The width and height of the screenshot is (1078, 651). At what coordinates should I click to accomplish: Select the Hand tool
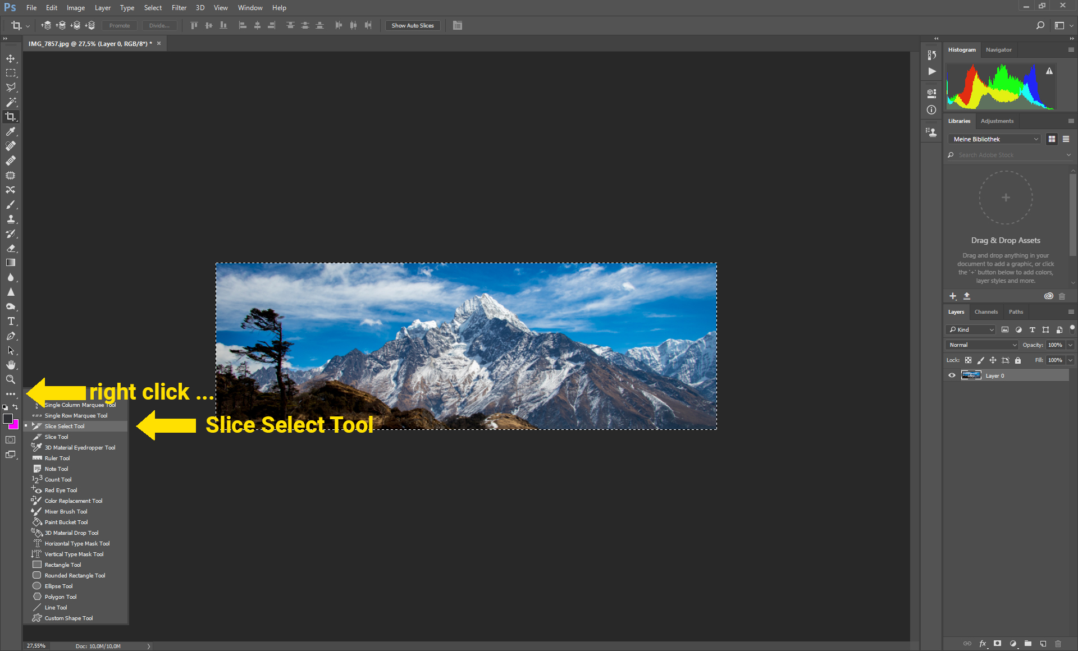tap(11, 365)
